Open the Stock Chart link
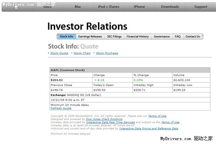This screenshot has height=144, width=216. [82, 53]
